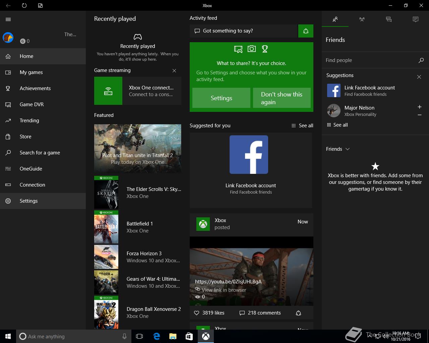Screen dimensions: 429x343
Task: Click the Find people magnifier icon
Action: point(421,60)
